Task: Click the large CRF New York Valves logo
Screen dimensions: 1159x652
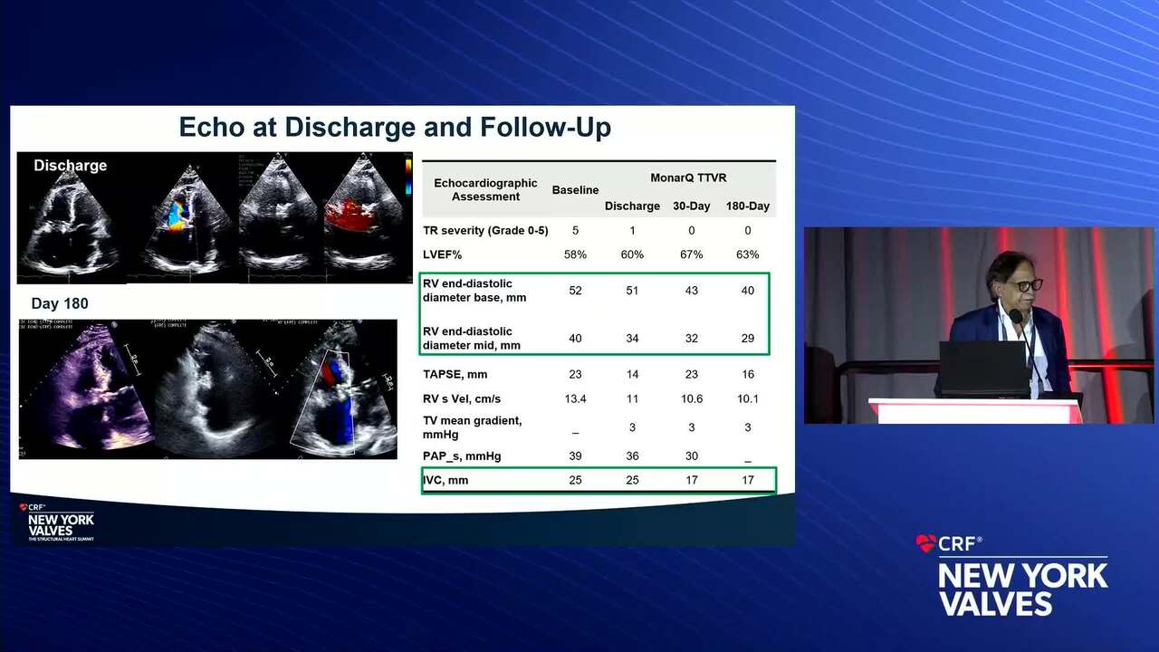Action: tap(1011, 575)
